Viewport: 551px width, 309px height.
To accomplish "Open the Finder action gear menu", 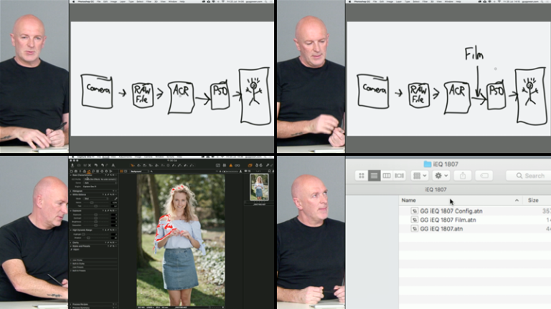I will point(441,175).
